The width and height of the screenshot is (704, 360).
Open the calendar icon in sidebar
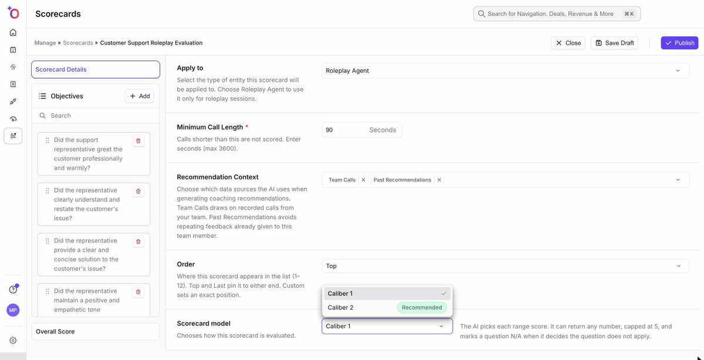13,50
